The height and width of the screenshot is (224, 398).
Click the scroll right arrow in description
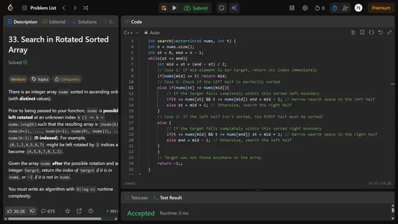coord(116,219)
